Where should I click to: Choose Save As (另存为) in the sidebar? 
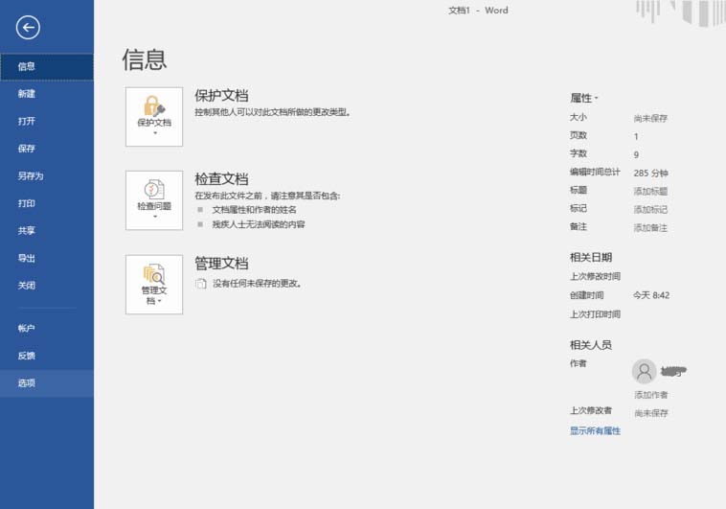(31, 176)
